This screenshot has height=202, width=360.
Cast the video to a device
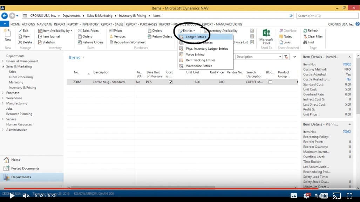(337, 196)
